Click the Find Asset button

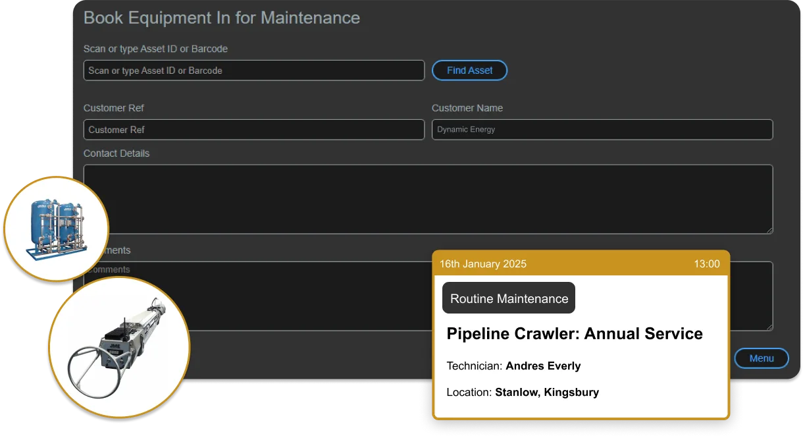click(469, 70)
